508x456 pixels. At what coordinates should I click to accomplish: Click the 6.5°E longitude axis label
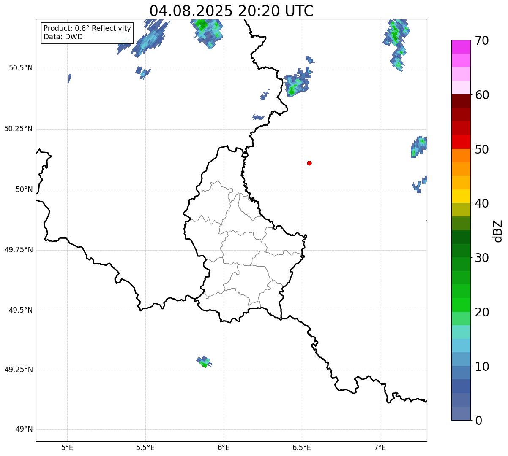pyautogui.click(x=302, y=447)
